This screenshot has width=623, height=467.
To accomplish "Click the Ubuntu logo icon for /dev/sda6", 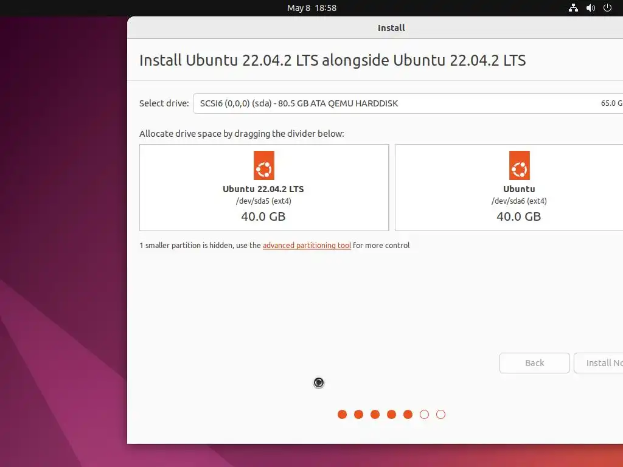I will pyautogui.click(x=520, y=165).
